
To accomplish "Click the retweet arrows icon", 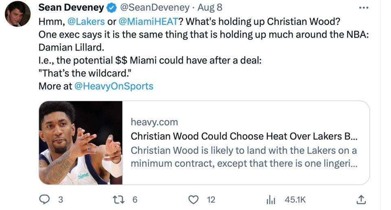I will pyautogui.click(x=117, y=199).
